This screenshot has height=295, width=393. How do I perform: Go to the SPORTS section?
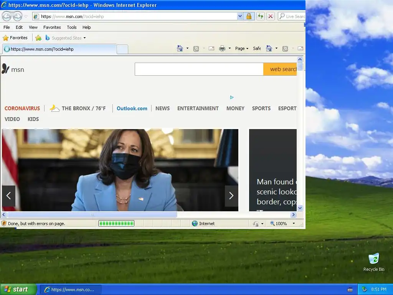pyautogui.click(x=261, y=108)
